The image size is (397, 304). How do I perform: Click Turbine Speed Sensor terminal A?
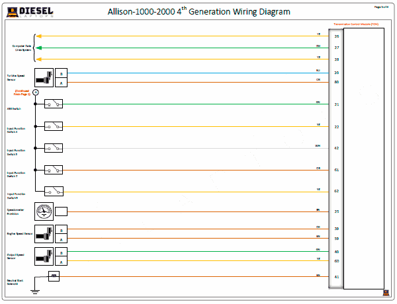click(62, 83)
